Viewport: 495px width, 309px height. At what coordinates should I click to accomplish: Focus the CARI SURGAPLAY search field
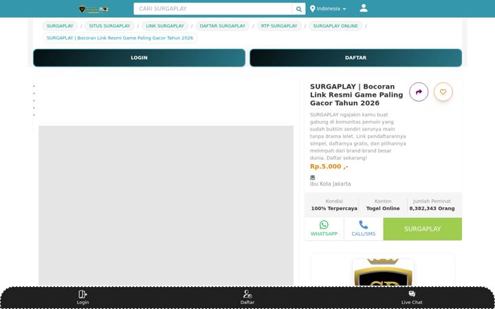[212, 9]
